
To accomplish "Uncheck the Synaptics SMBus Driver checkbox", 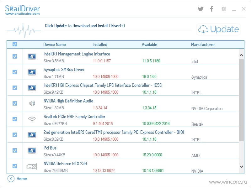I will pos(15,72).
